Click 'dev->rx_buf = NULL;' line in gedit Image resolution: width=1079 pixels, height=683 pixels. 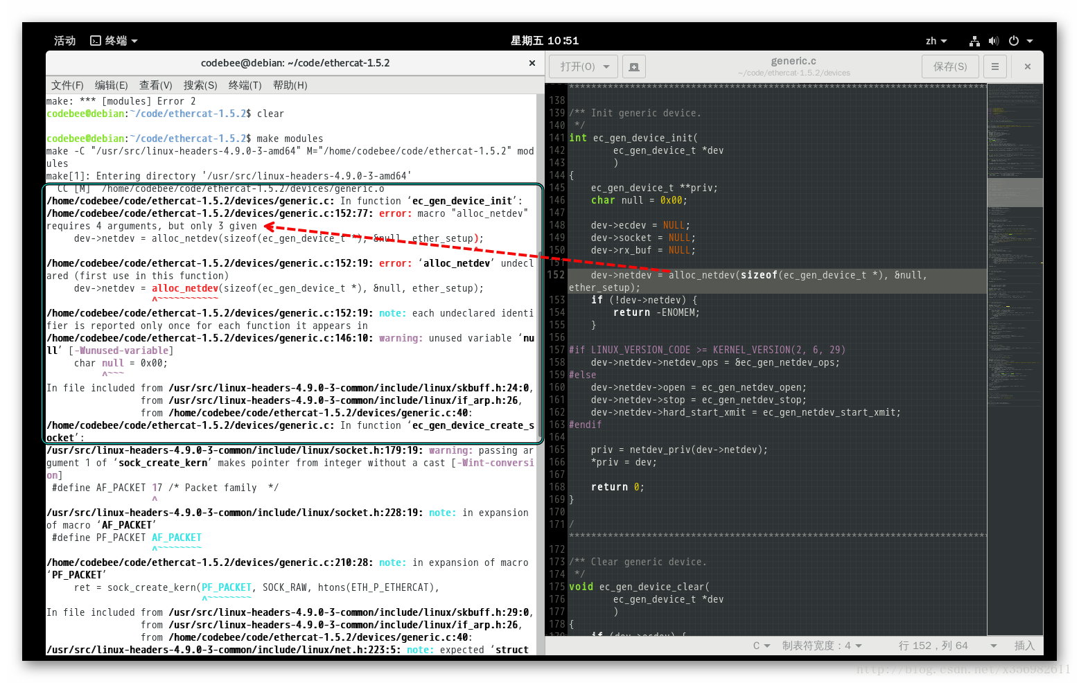coord(643,250)
